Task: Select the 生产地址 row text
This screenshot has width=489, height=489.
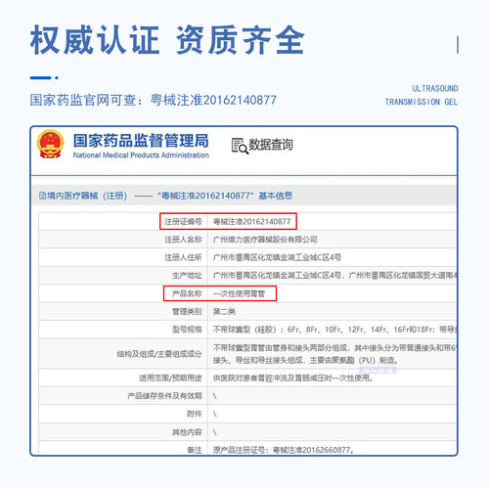Action: [334, 276]
